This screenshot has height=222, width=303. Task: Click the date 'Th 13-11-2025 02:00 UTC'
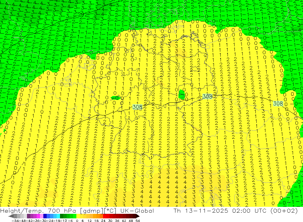coord(220,211)
